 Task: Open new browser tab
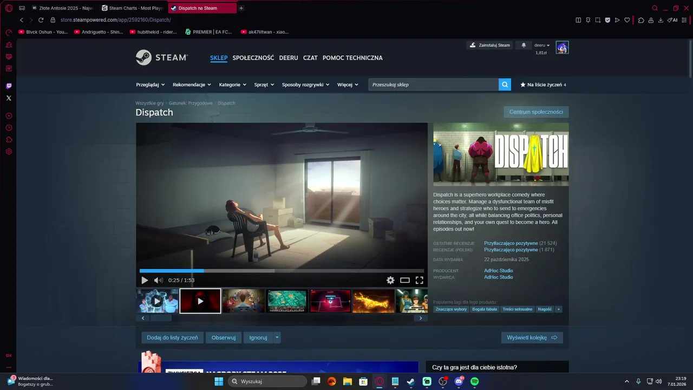[x=241, y=8]
